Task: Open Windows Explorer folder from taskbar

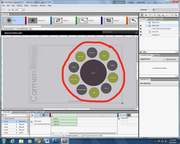Action: click(x=21, y=141)
